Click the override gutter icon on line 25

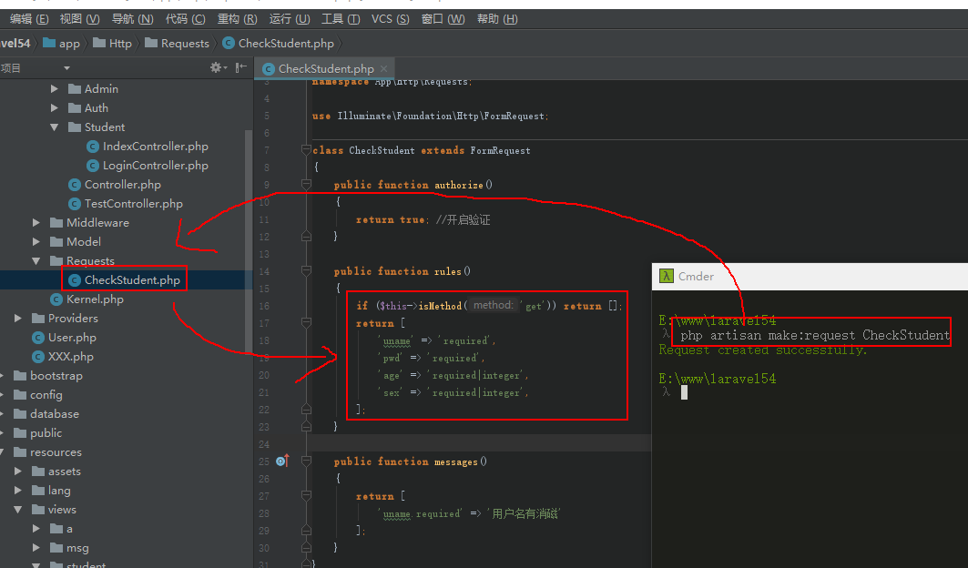[x=281, y=461]
